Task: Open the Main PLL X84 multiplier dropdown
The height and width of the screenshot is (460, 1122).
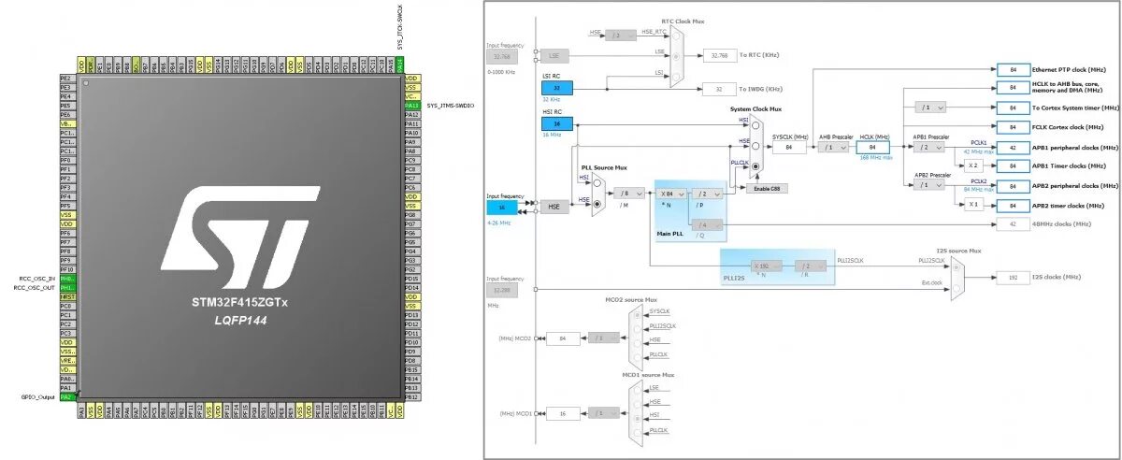Action: click(672, 193)
